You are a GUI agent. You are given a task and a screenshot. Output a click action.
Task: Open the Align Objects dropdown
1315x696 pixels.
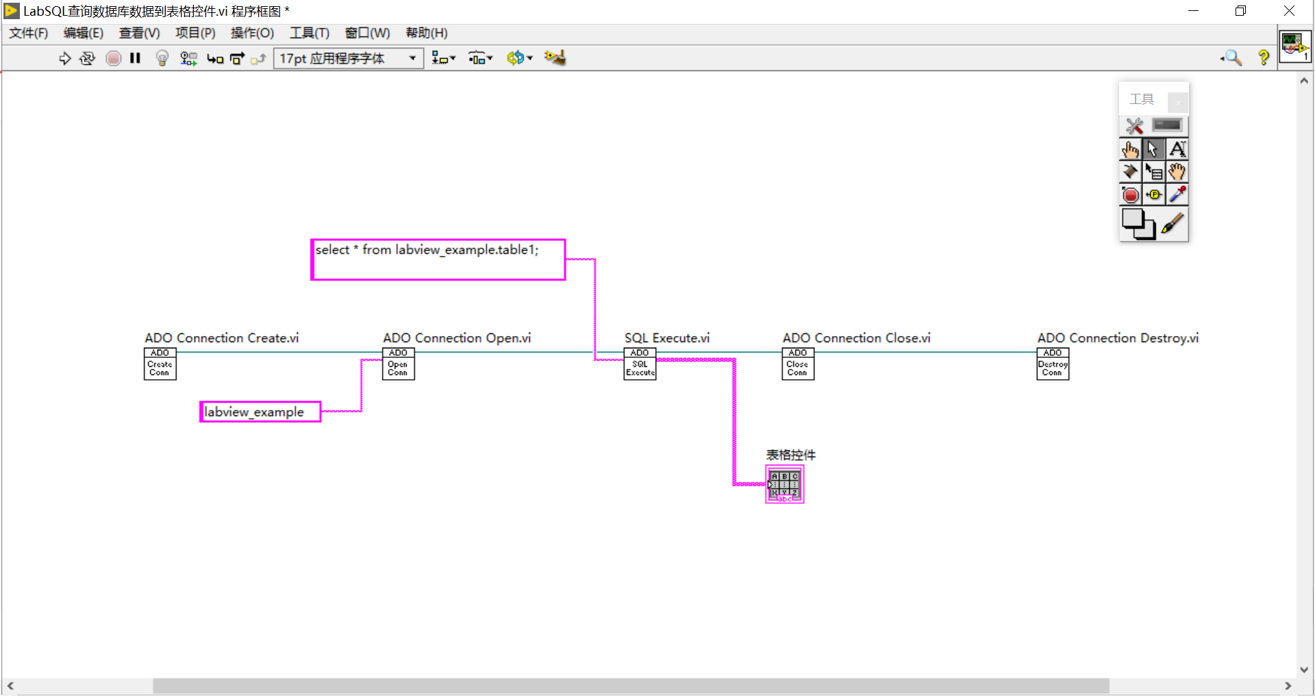443,58
